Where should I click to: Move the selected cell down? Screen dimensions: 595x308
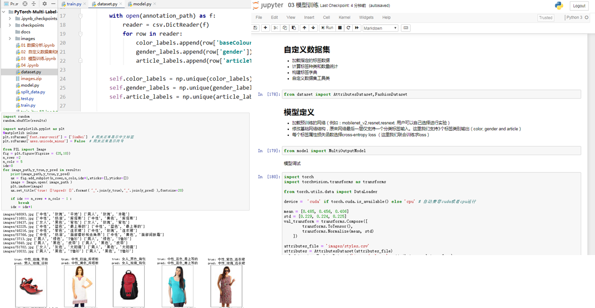[x=313, y=28]
